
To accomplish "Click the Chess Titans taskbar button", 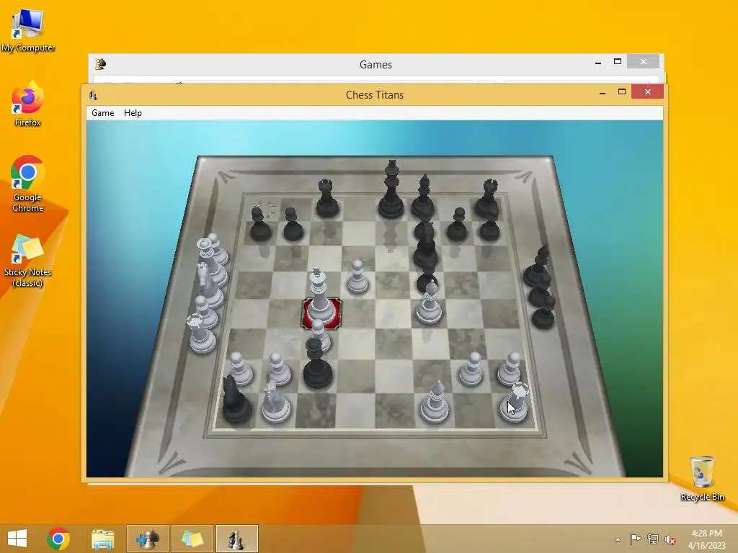I will point(236,539).
